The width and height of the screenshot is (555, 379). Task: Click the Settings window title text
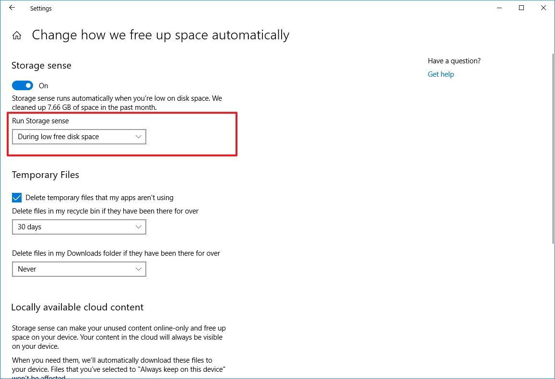pyautogui.click(x=41, y=8)
